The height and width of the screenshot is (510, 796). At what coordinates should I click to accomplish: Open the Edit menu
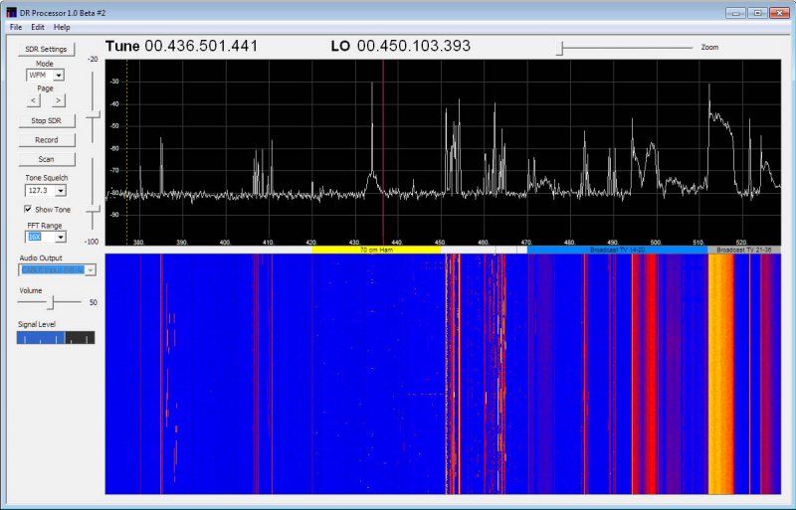38,28
